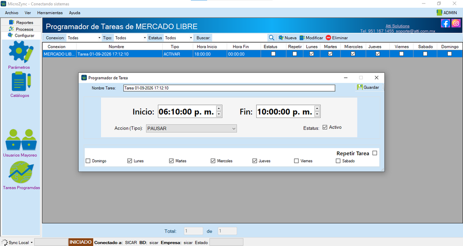The image size is (463, 246).
Task: Toggle the Domingo checkbox in dialog
Action: (x=88, y=161)
